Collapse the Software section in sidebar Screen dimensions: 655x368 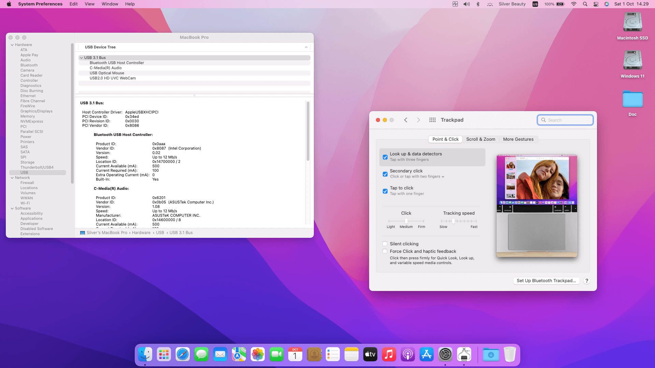pos(12,209)
